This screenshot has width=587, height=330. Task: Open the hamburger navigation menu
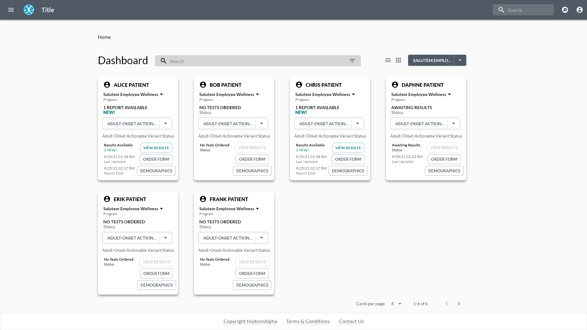11,10
